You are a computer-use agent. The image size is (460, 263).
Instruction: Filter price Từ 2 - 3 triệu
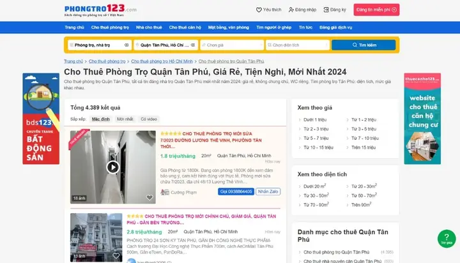click(x=316, y=129)
